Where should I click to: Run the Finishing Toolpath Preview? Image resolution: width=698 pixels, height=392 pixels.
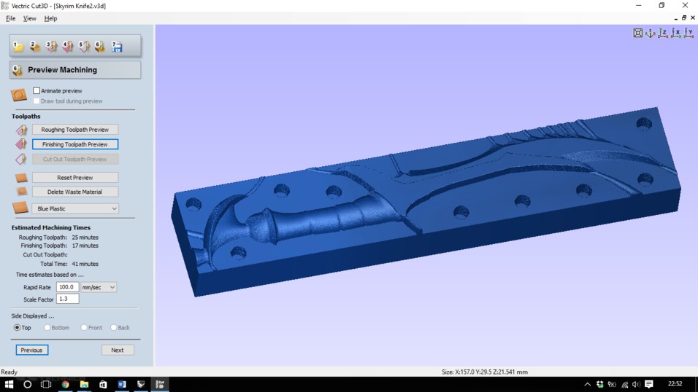[74, 144]
